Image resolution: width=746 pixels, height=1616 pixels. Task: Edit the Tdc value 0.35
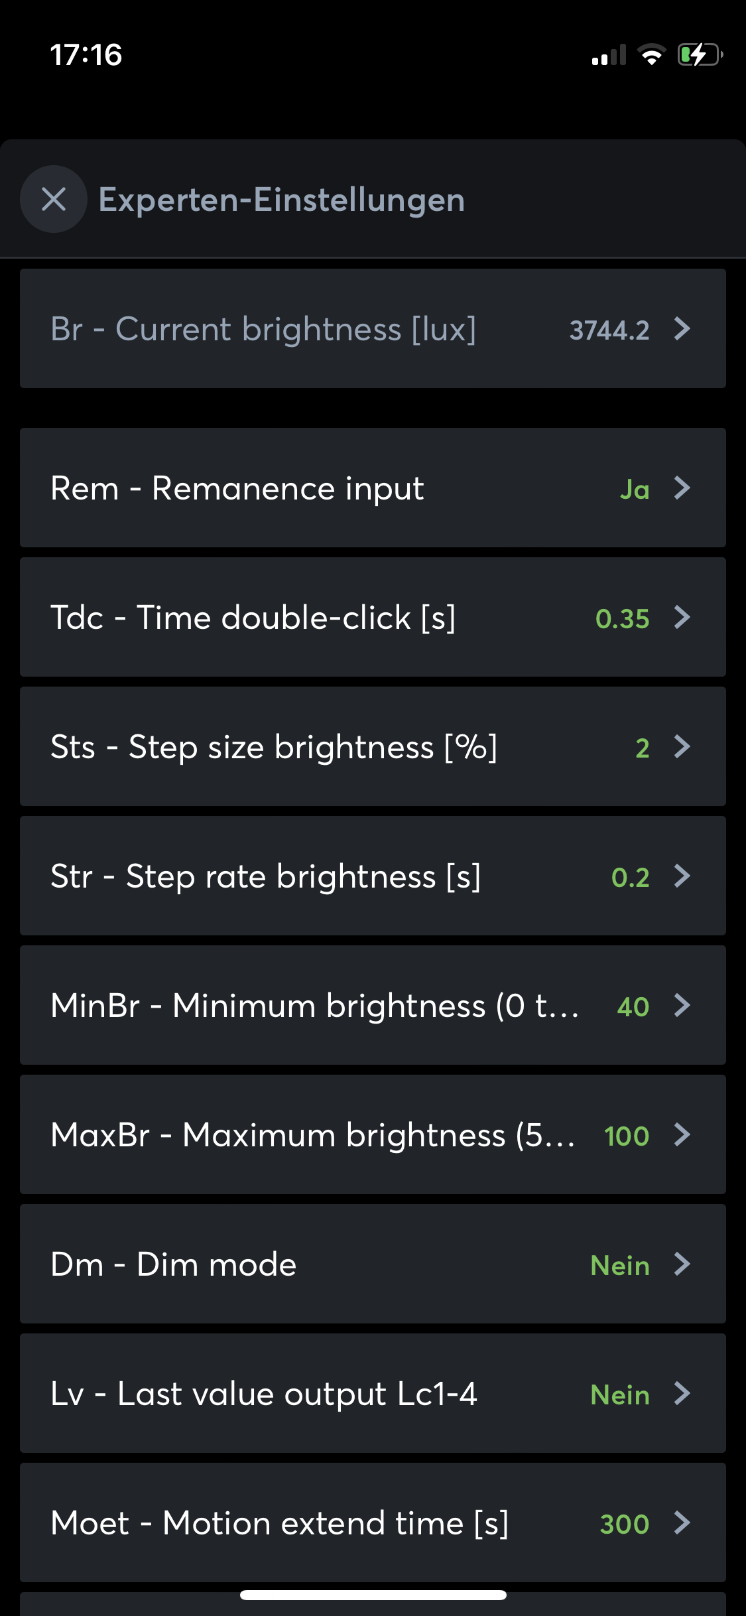622,619
